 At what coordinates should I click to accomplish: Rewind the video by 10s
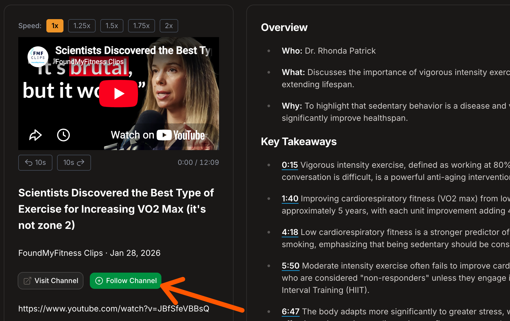point(35,163)
